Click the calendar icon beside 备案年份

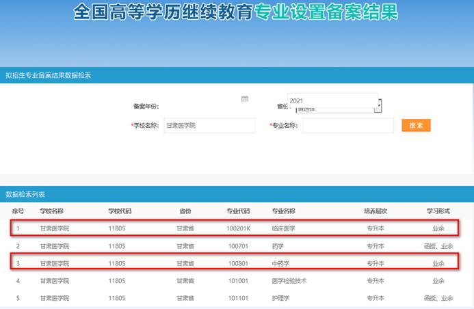click(245, 99)
